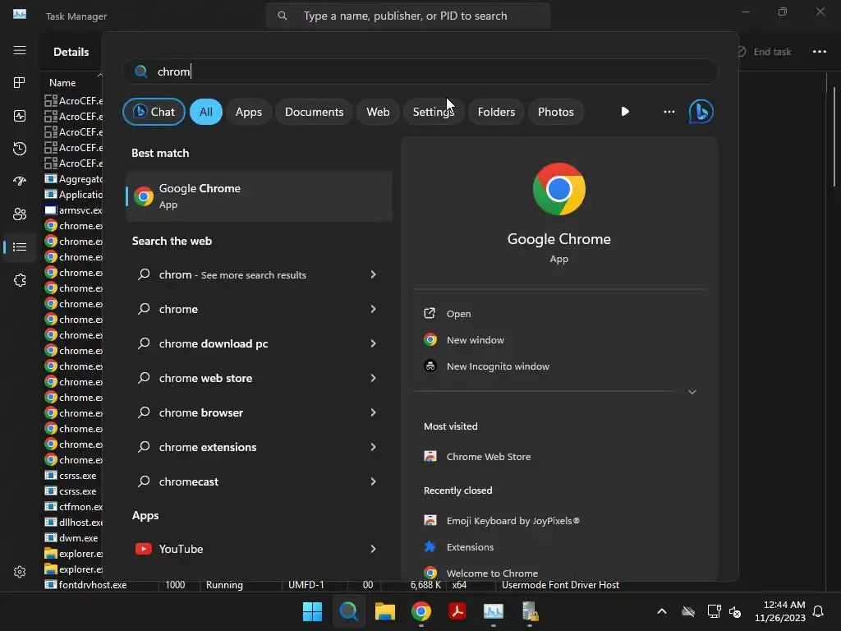Click large Google Chrome logo in preview pane
The width and height of the screenshot is (841, 631).
pyautogui.click(x=558, y=189)
